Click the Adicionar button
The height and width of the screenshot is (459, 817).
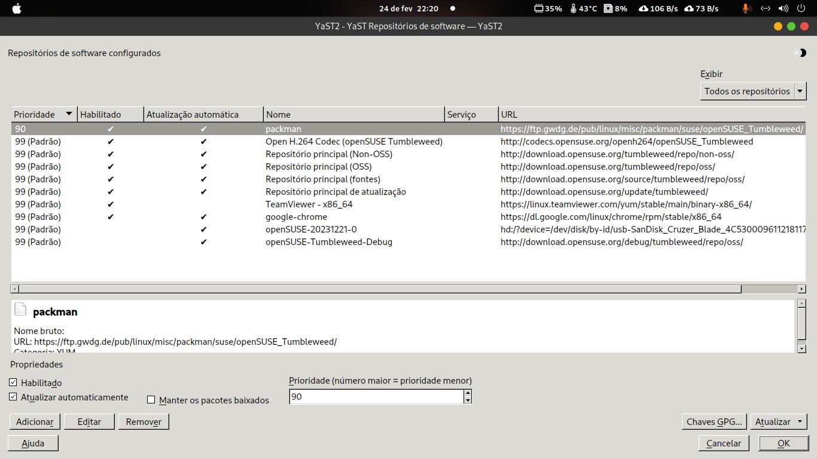(x=35, y=421)
